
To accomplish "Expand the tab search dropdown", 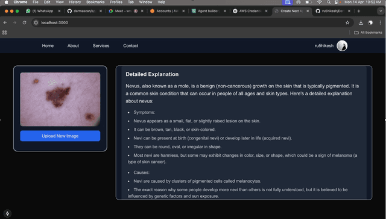I will [x=380, y=11].
